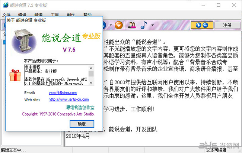Open the 制作 menu
242x153 pixels.
[x=71, y=15]
